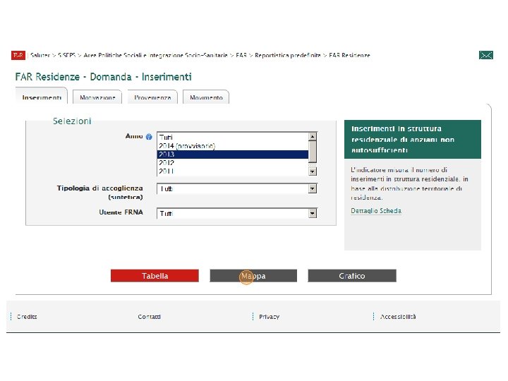Image resolution: width=508 pixels, height=381 pixels.
Task: Open the Privacy footer link
Action: (269, 317)
